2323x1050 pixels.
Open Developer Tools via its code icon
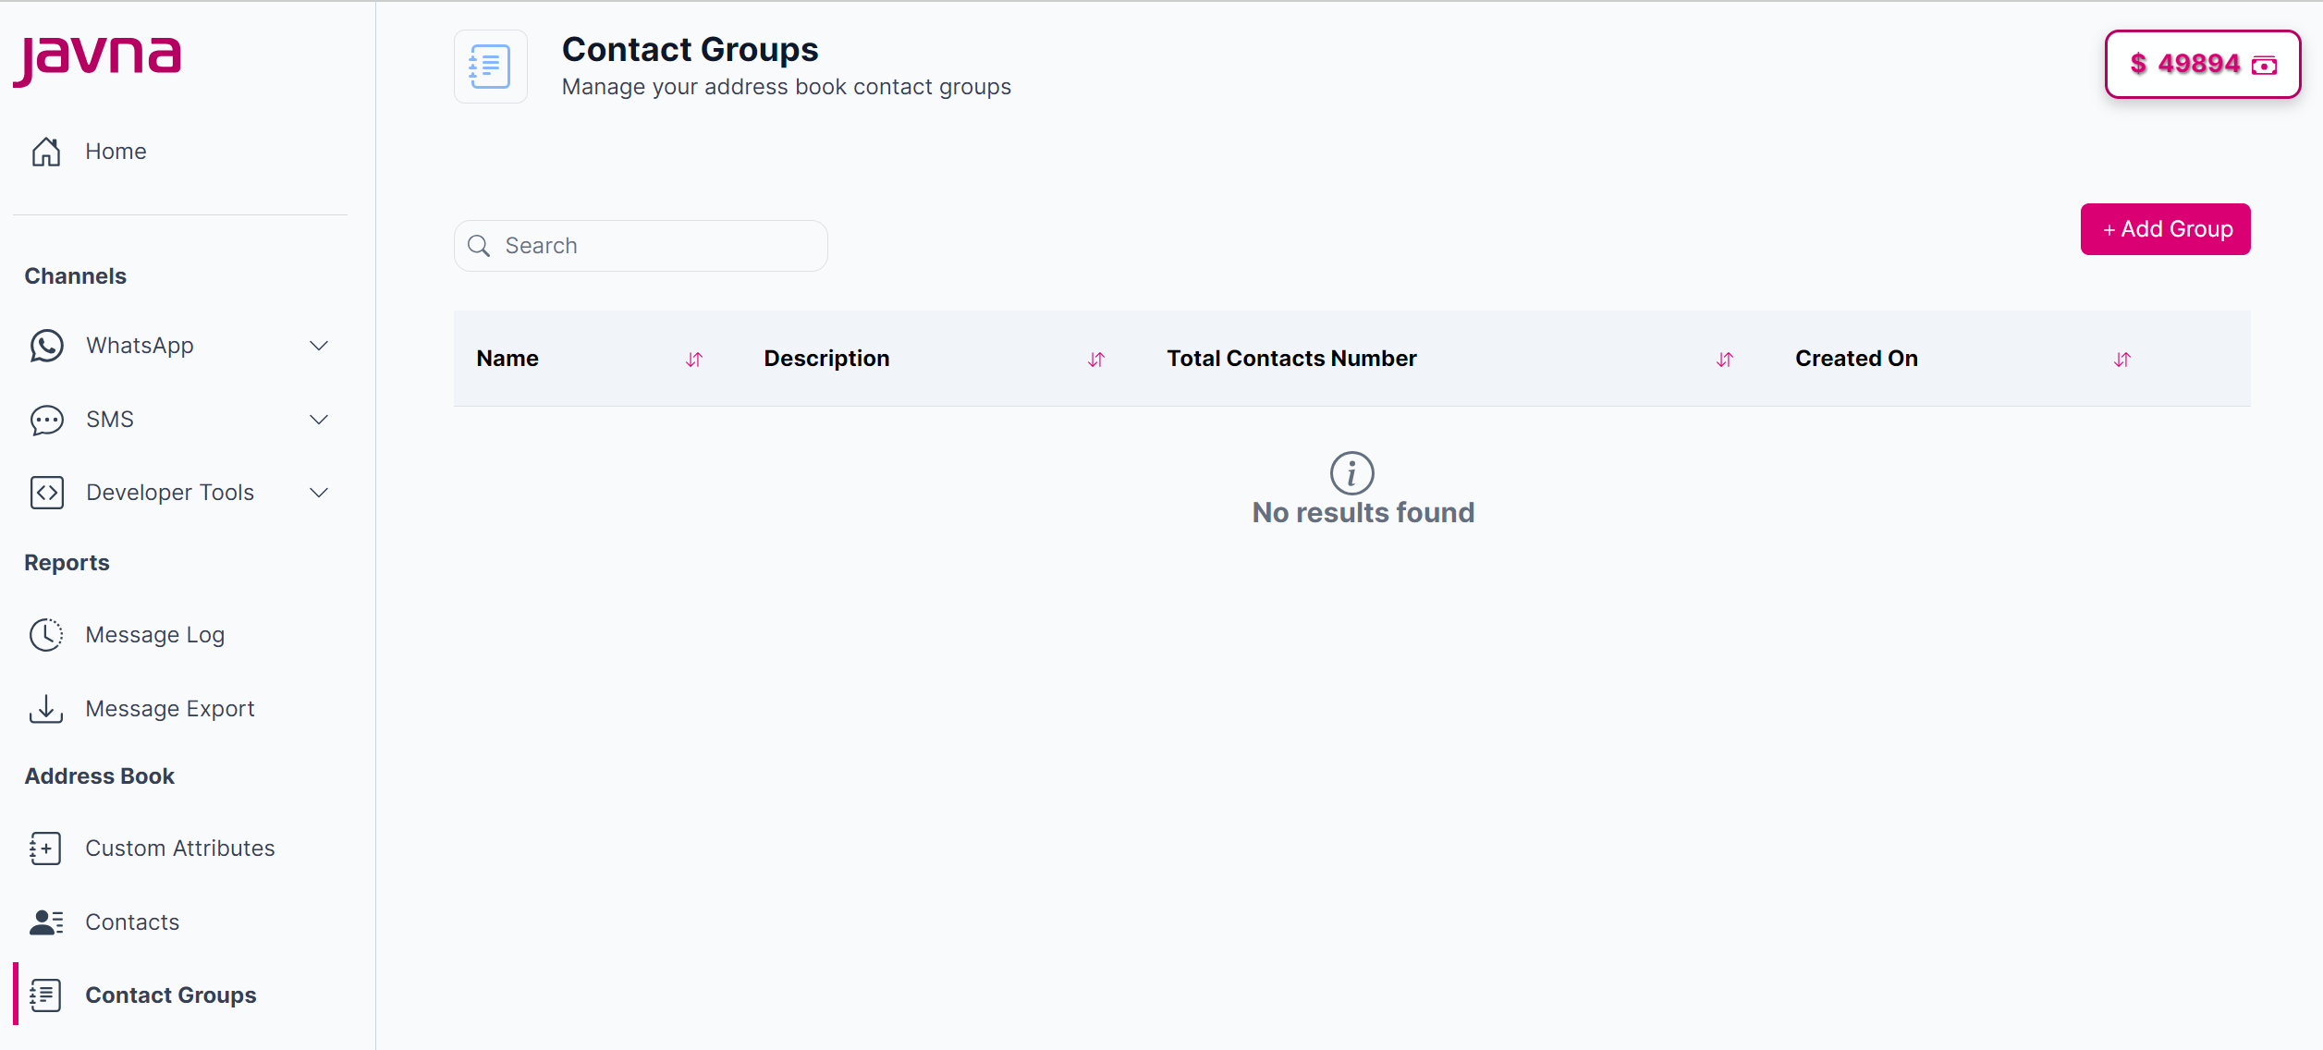pos(46,492)
